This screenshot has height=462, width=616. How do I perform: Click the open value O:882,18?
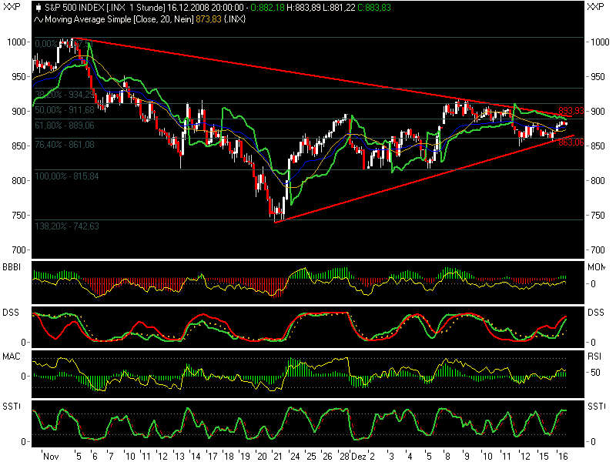[x=267, y=8]
